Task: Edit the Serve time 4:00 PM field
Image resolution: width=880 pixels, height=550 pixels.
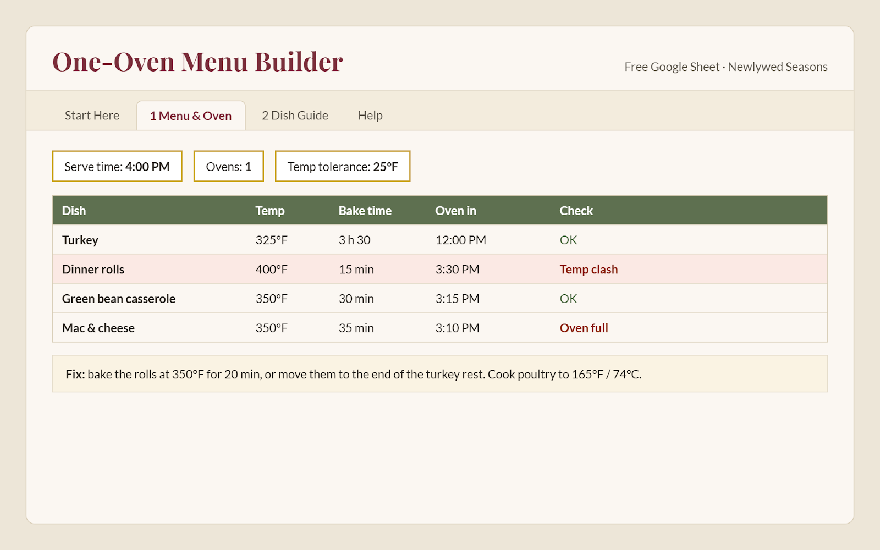Action: click(117, 166)
